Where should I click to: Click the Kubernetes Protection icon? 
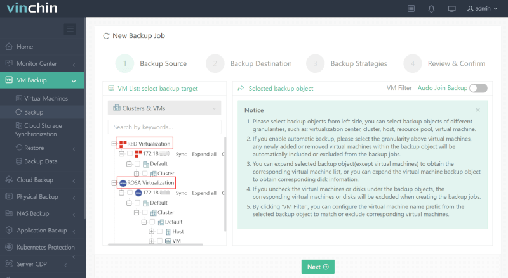[9, 247]
